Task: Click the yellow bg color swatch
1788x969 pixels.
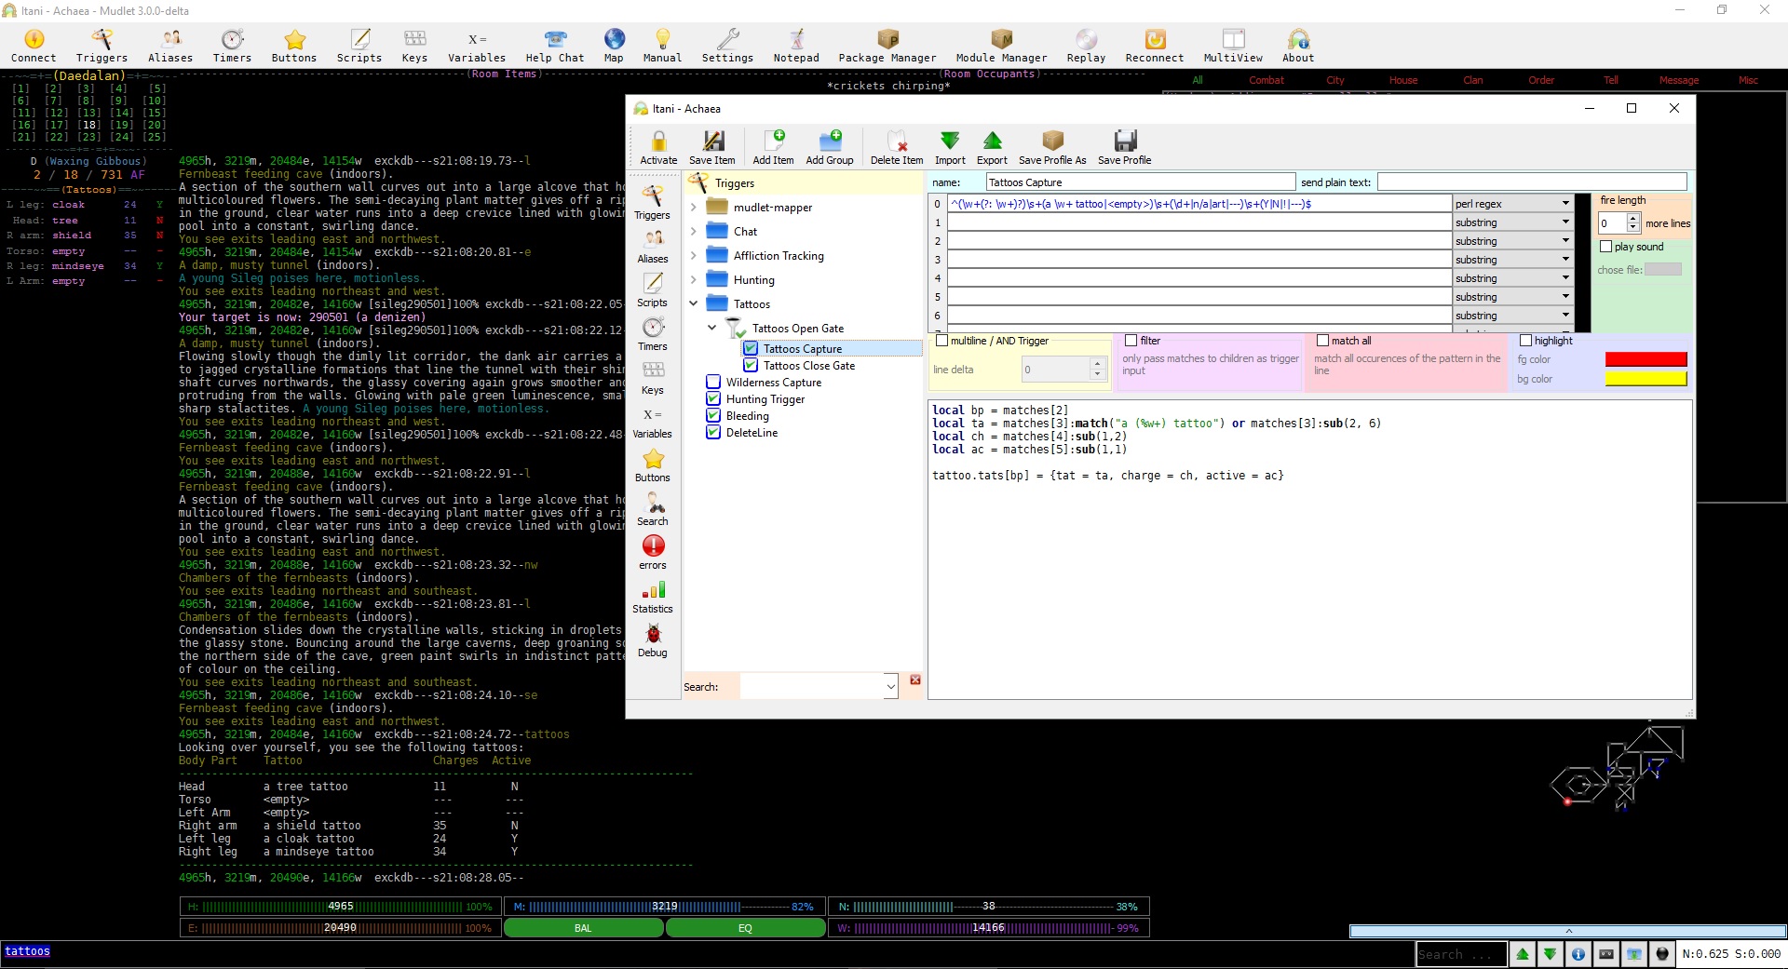Action: [1646, 379]
